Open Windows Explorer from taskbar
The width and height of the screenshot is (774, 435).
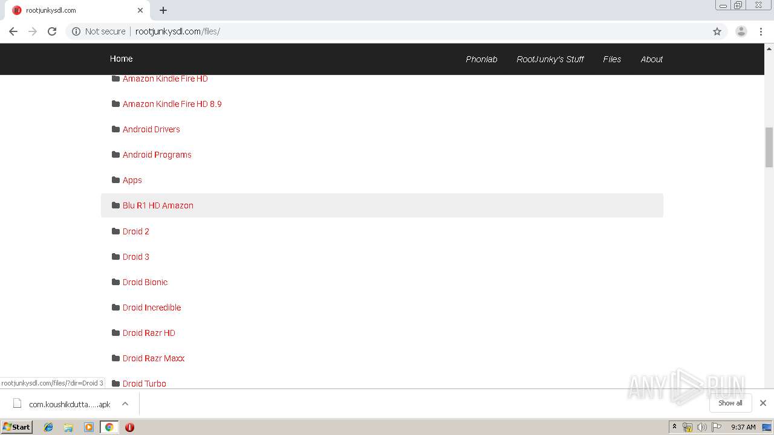(68, 427)
